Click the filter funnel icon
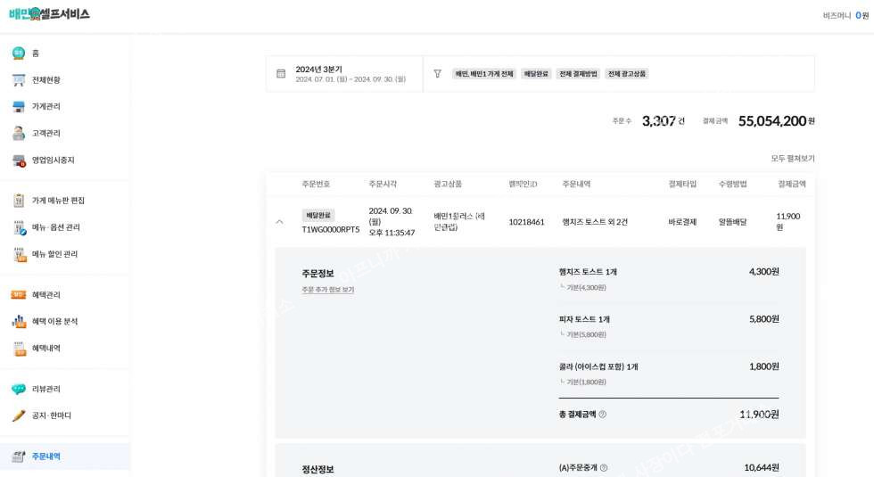 [x=437, y=74]
